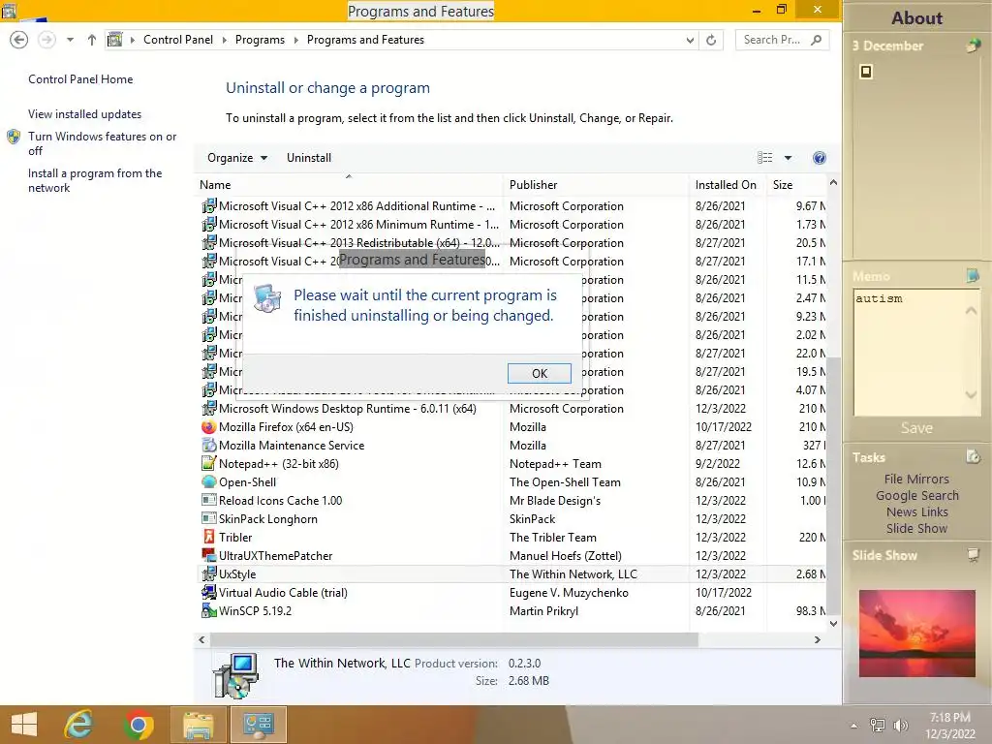The width and height of the screenshot is (992, 744).
Task: Expand the address bar history dropdown
Action: pos(690,40)
